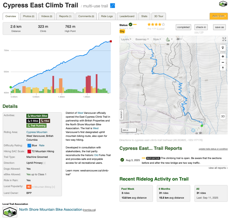The width and height of the screenshot is (230, 219).
Task: Switch to the Videos (0) tab
Action: coord(47,16)
